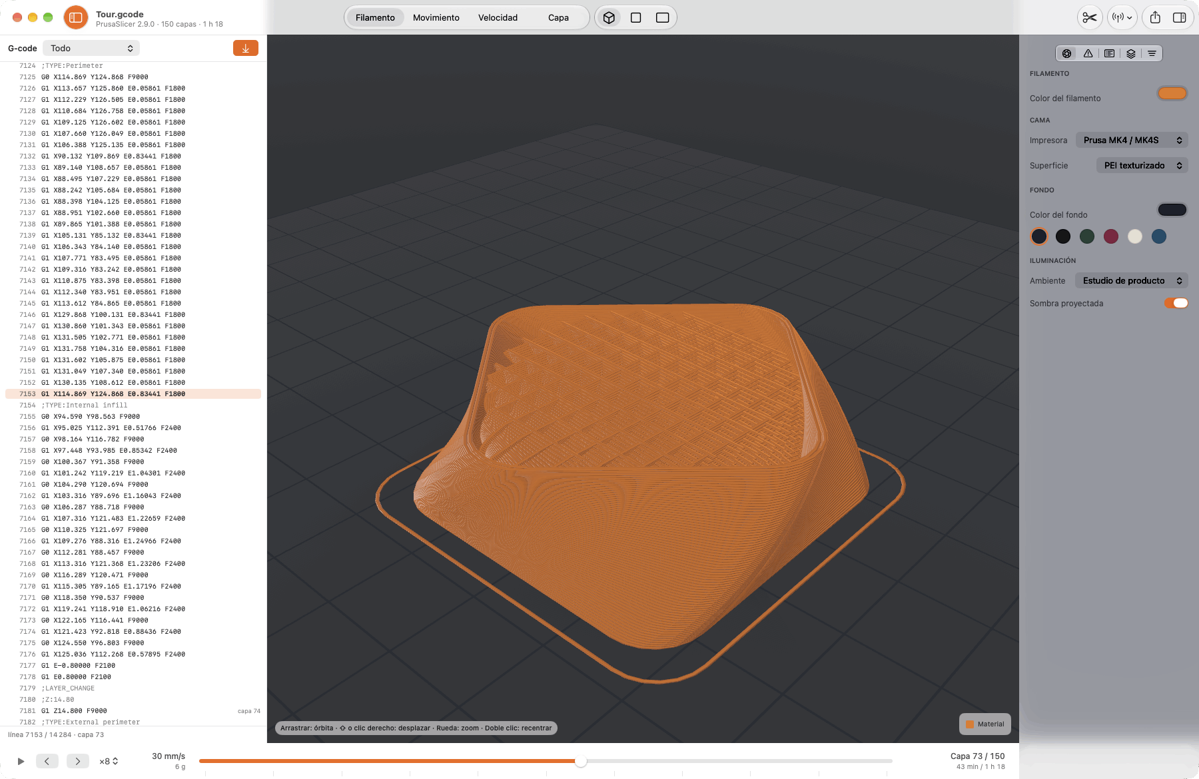Step to the next layer arrow

pos(77,761)
